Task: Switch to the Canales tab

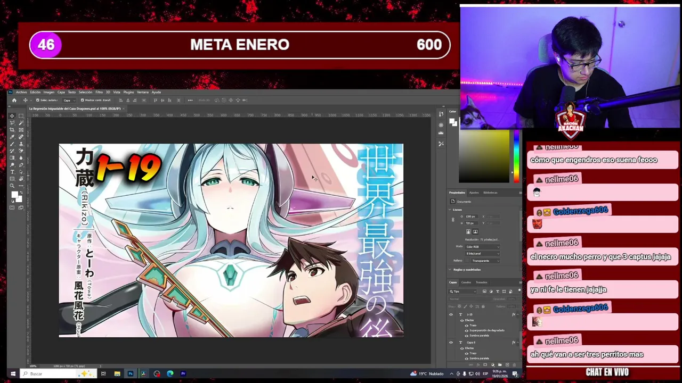Action: pos(466,282)
